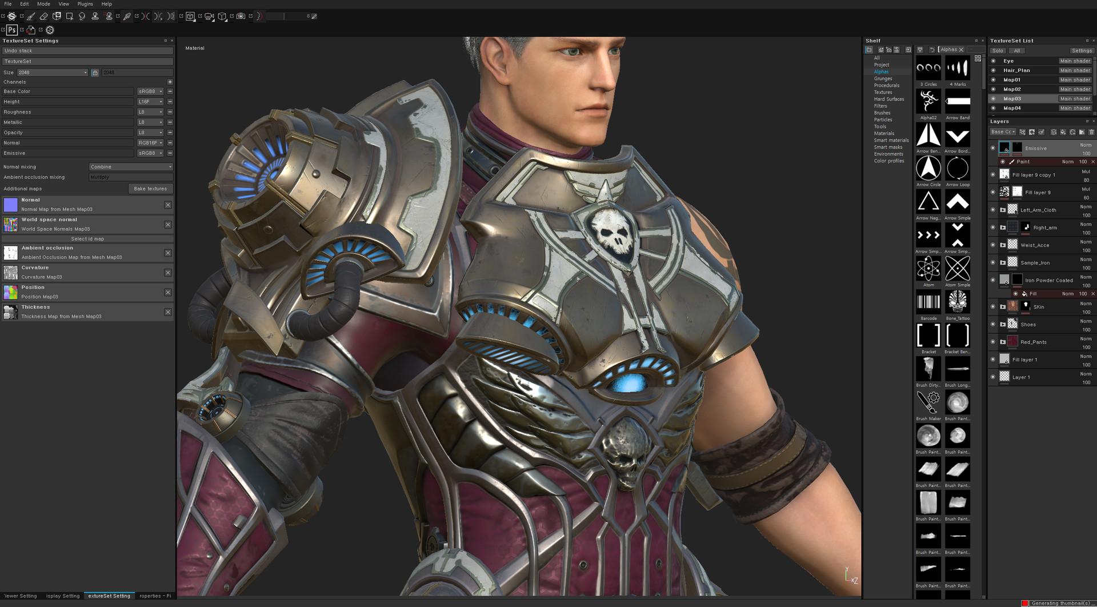
Task: Expand the Left_Arm_Cloth folder
Action: (x=1003, y=210)
